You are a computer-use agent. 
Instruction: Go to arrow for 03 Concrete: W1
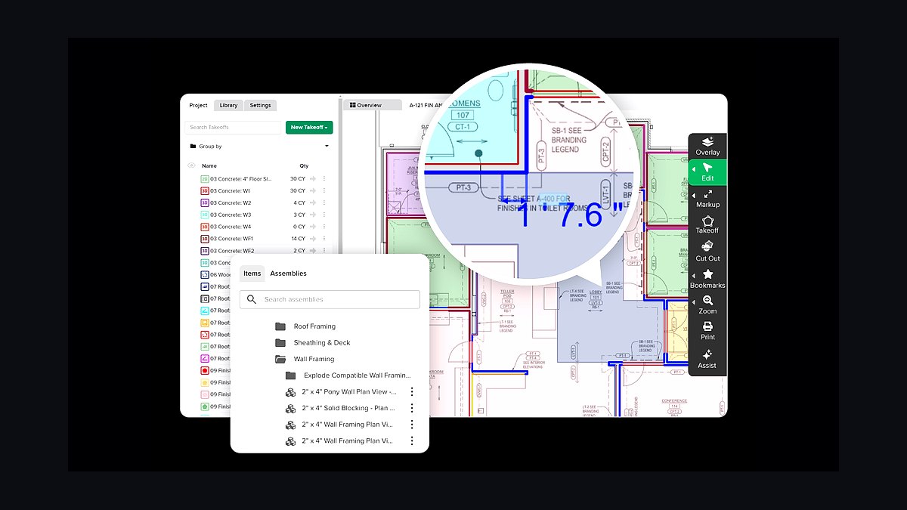click(313, 191)
